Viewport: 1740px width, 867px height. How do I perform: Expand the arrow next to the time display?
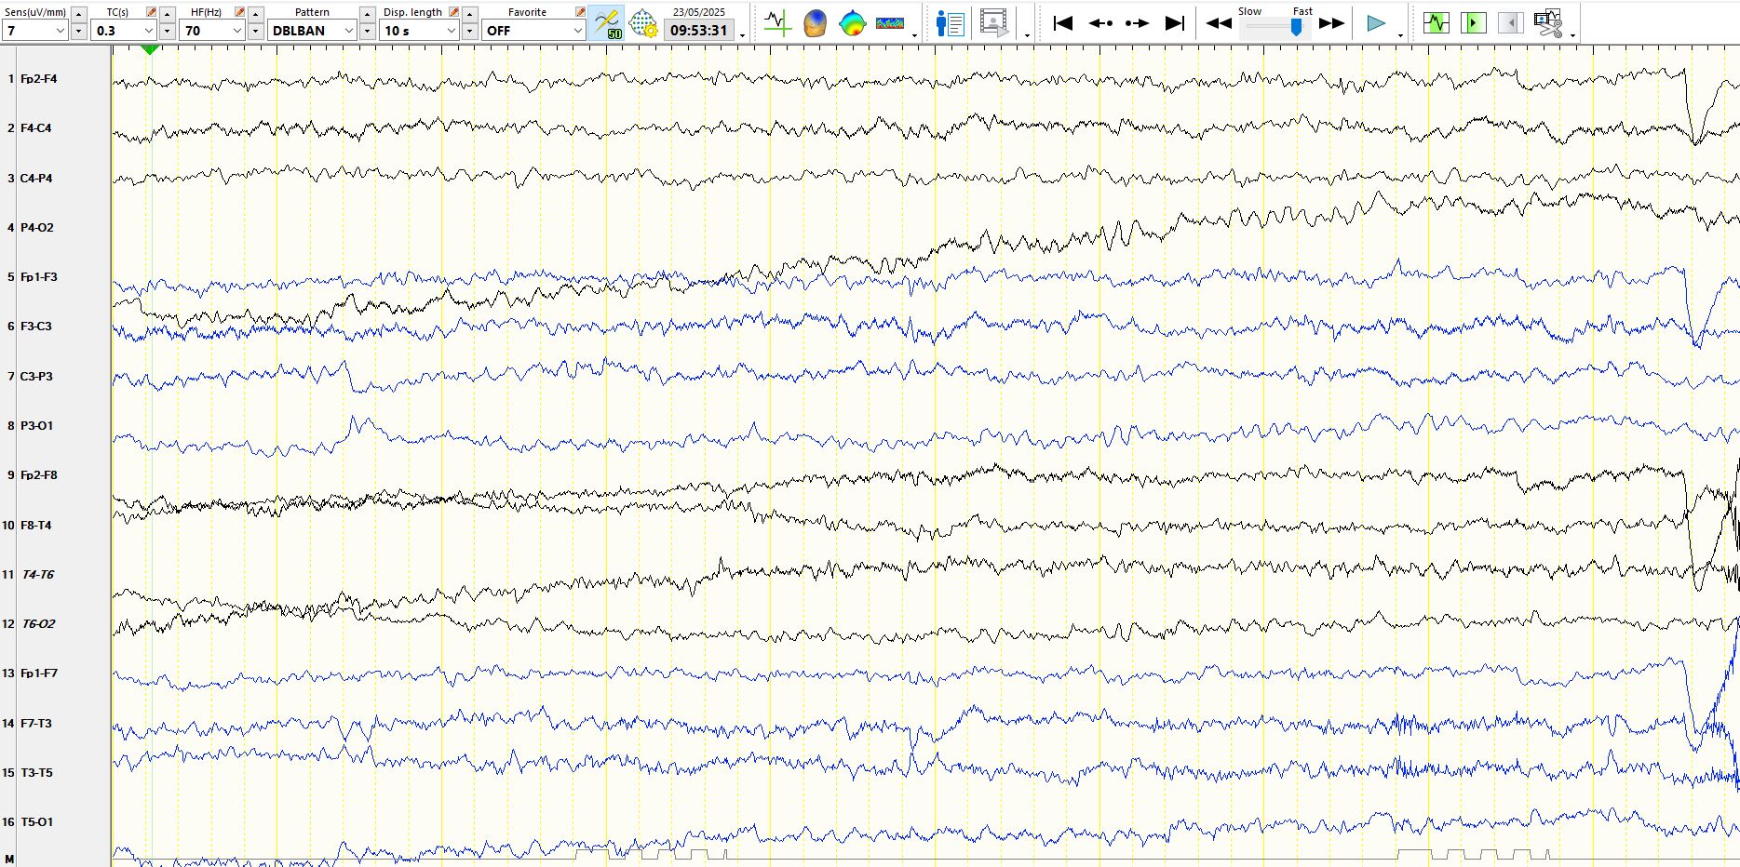coord(742,35)
